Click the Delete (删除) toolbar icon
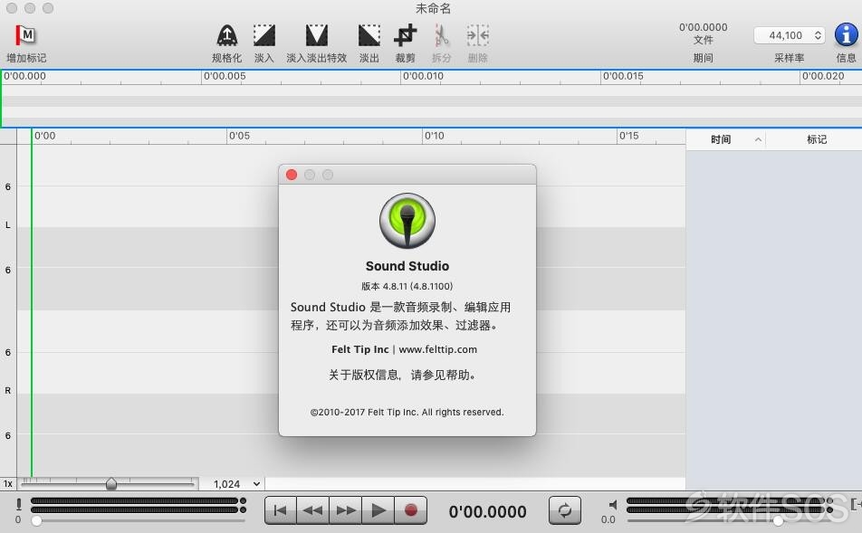 coord(478,35)
